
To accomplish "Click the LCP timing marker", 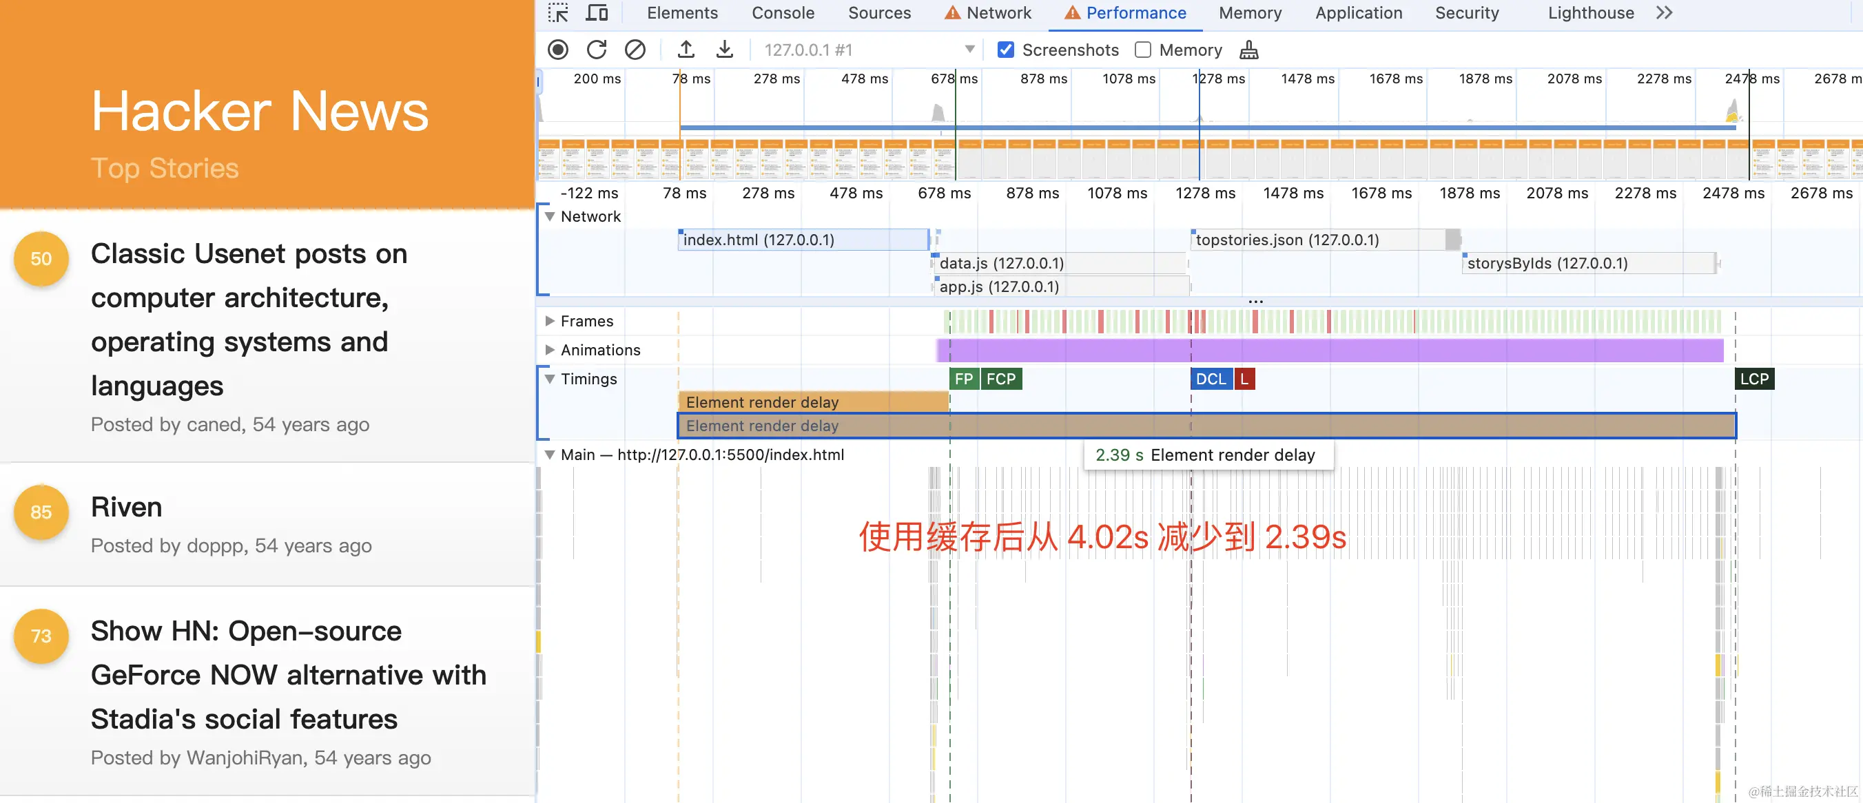I will coord(1753,379).
